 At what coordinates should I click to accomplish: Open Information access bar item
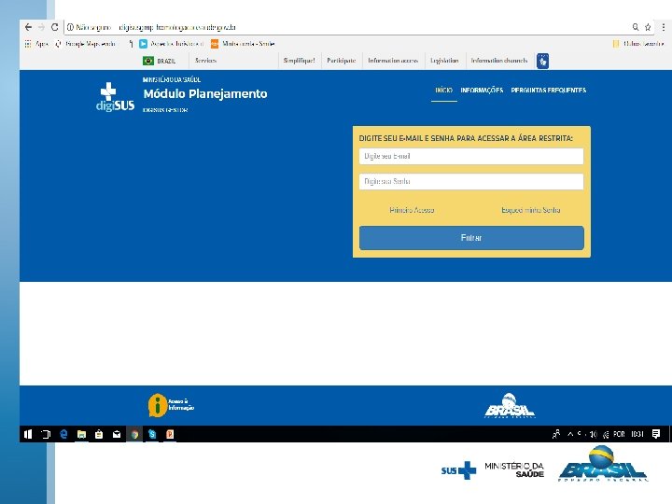pyautogui.click(x=393, y=61)
